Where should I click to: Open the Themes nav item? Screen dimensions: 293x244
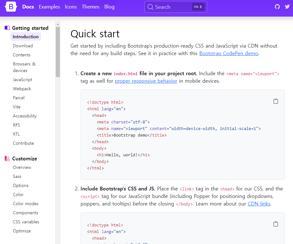tap(91, 7)
